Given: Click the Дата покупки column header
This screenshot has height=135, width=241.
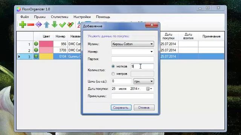Looking at the screenshot, I should tap(168, 36).
